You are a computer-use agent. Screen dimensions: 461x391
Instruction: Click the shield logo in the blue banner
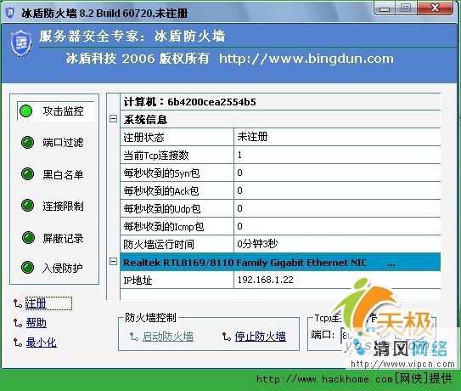[21, 43]
